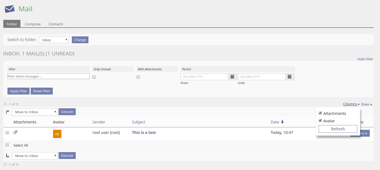The height and width of the screenshot is (170, 380).
Task: Expand the Rows dropdown
Action: (366, 104)
